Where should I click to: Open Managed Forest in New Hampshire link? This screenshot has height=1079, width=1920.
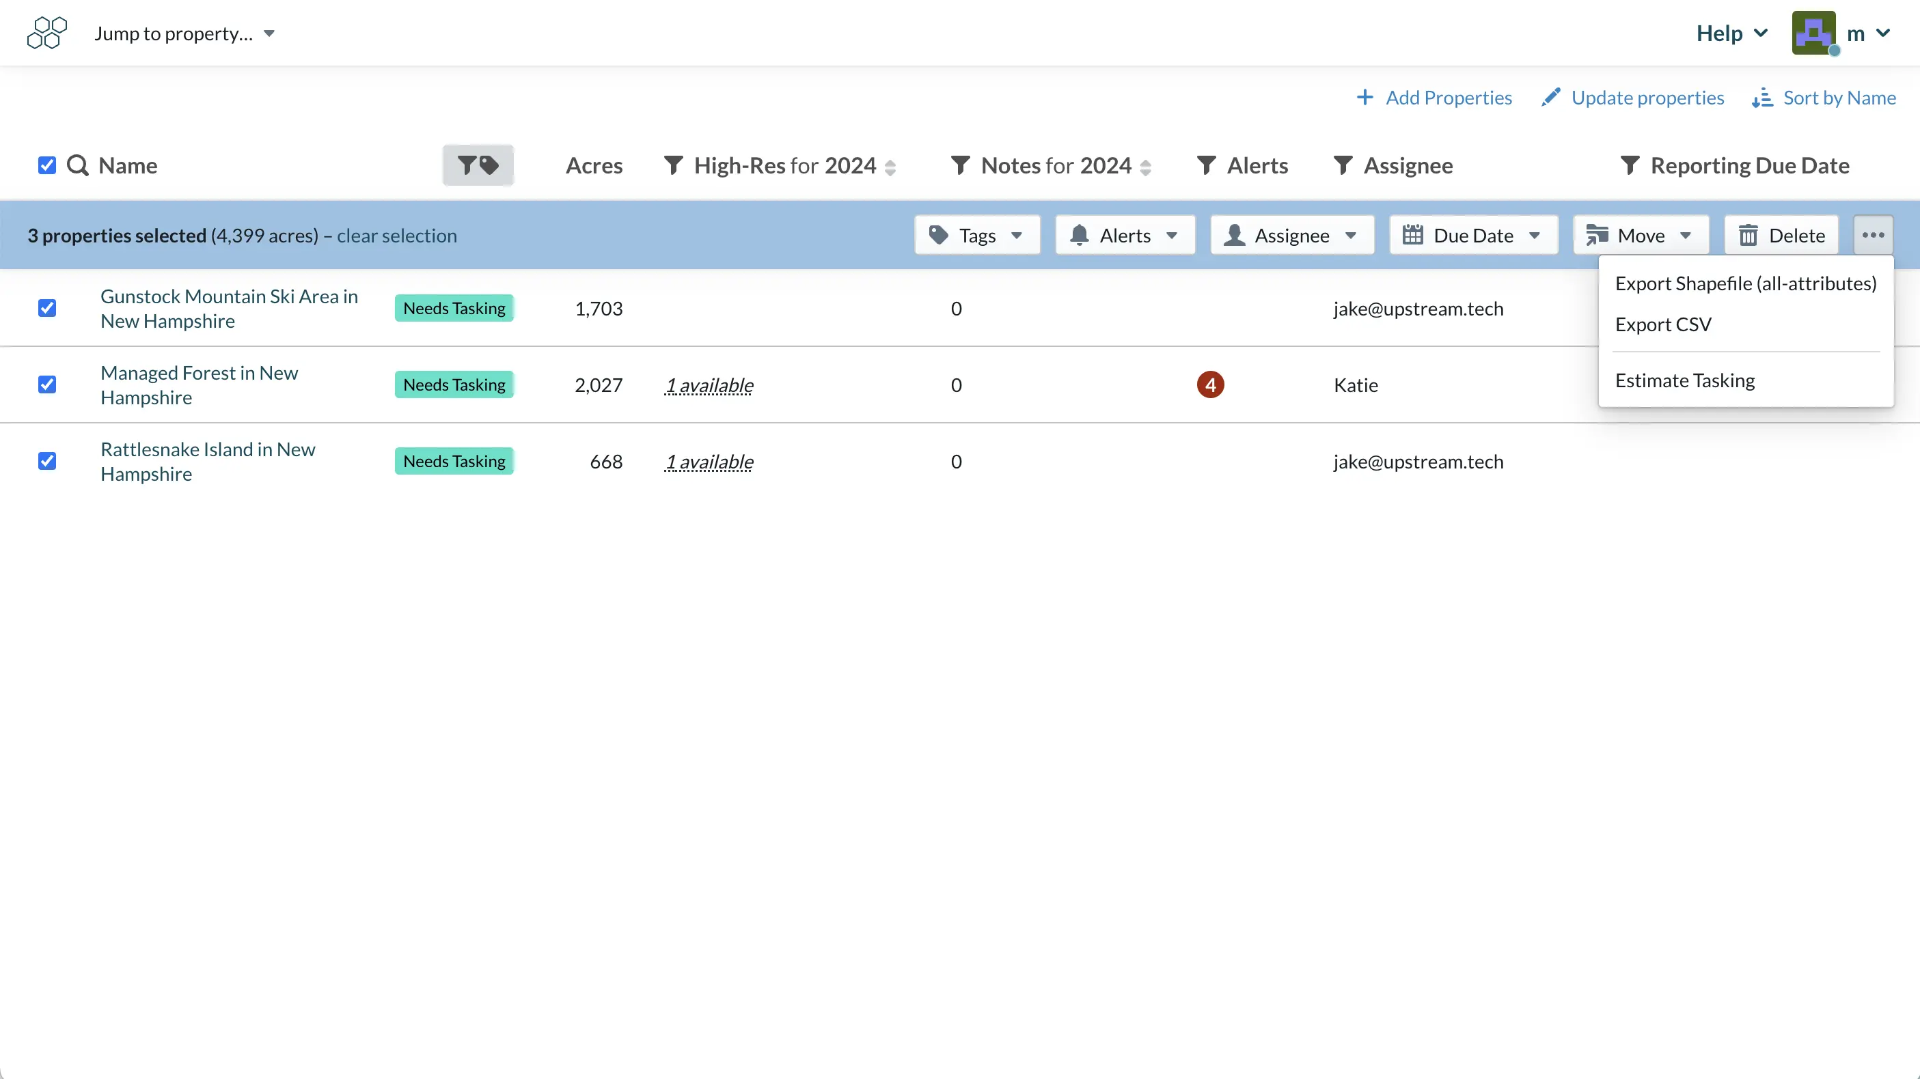click(x=199, y=384)
